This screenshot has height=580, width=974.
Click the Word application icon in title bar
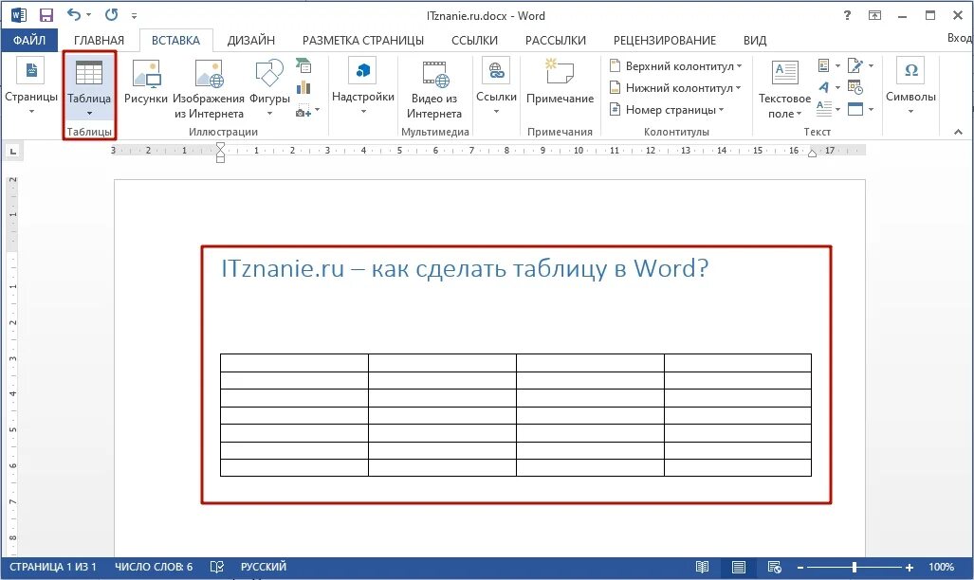click(18, 15)
